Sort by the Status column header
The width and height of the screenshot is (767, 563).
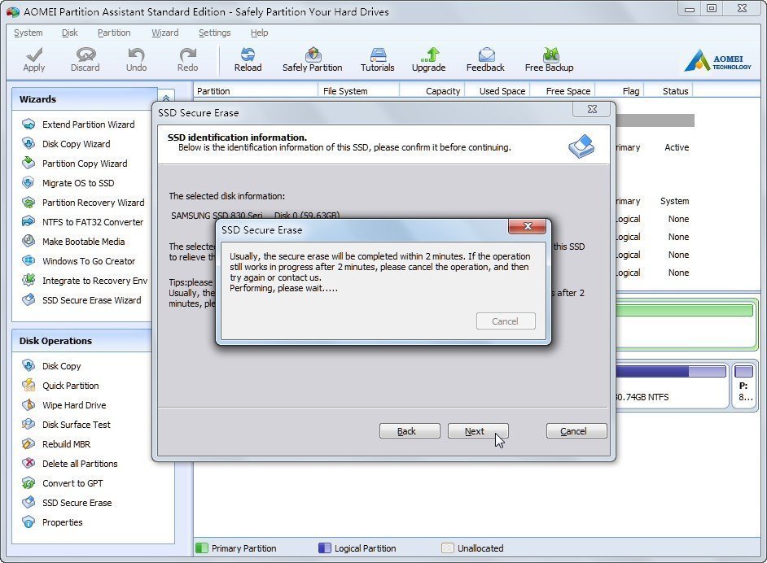(x=668, y=91)
